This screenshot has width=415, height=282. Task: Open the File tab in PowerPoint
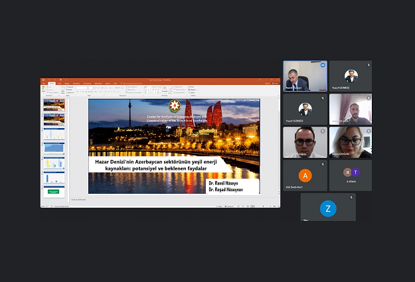click(44, 83)
